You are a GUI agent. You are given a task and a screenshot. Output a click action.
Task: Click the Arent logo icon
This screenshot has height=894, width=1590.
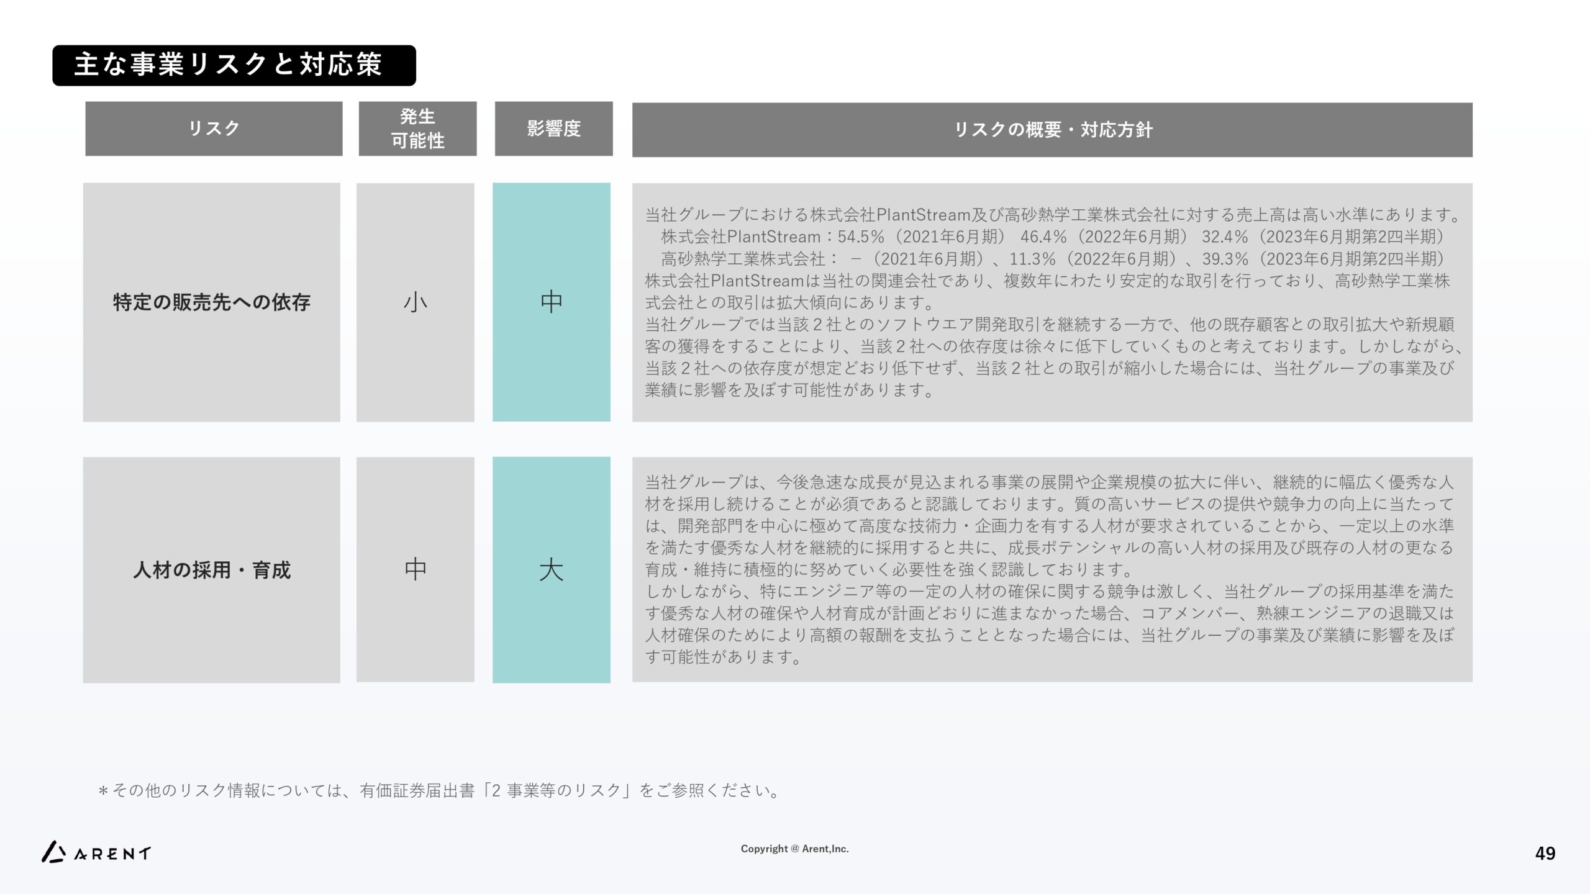click(x=53, y=852)
